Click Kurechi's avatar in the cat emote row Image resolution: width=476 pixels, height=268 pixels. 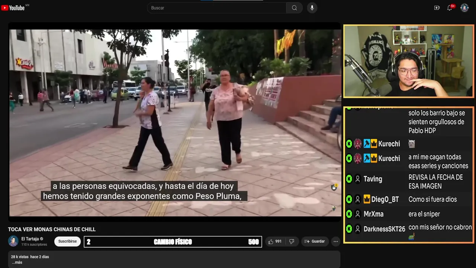coord(358,144)
